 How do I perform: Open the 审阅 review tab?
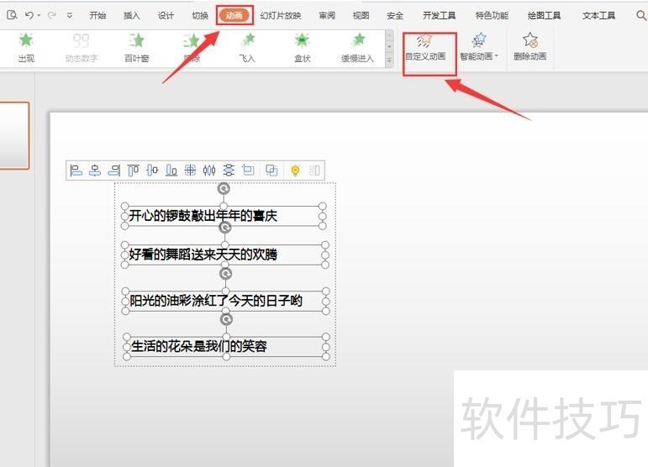click(327, 16)
